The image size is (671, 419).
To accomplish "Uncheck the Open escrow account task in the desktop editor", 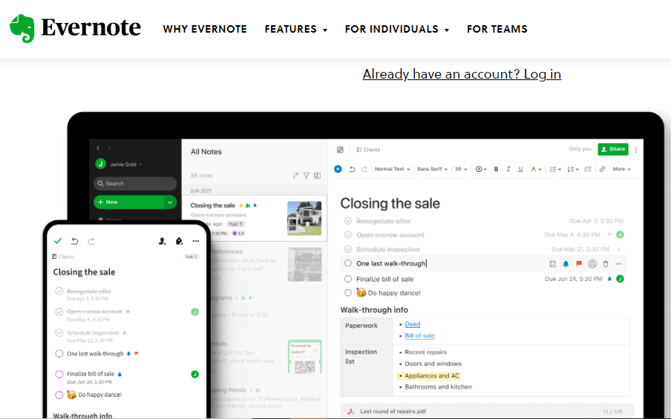I will click(x=348, y=235).
